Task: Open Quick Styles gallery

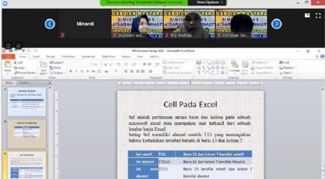Action: point(244,67)
